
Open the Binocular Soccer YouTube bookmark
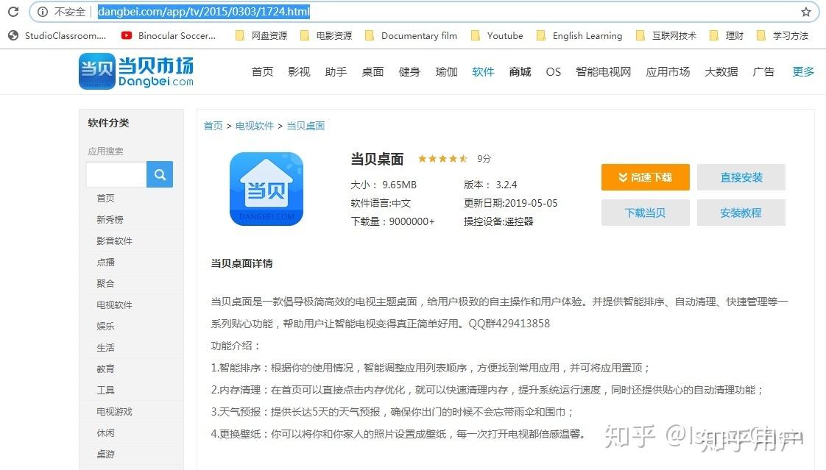169,36
